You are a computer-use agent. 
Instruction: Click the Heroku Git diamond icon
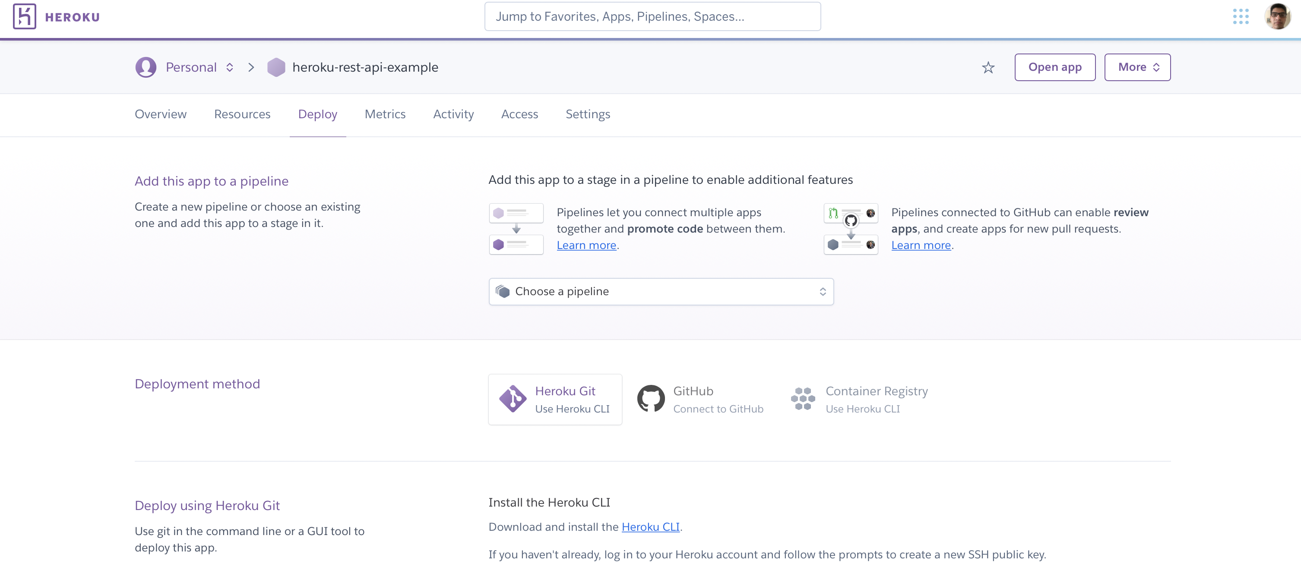[513, 399]
